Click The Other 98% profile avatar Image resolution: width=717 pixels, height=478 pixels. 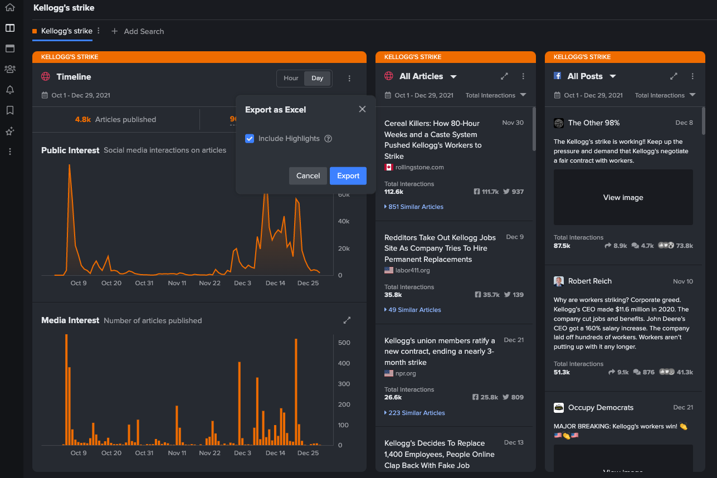coord(559,123)
